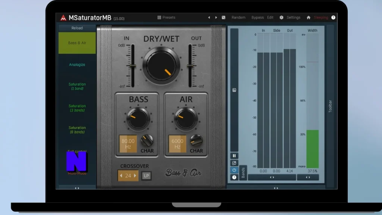Open the Edit menu
Viewport: 382px width, 215px height.
[270, 18]
